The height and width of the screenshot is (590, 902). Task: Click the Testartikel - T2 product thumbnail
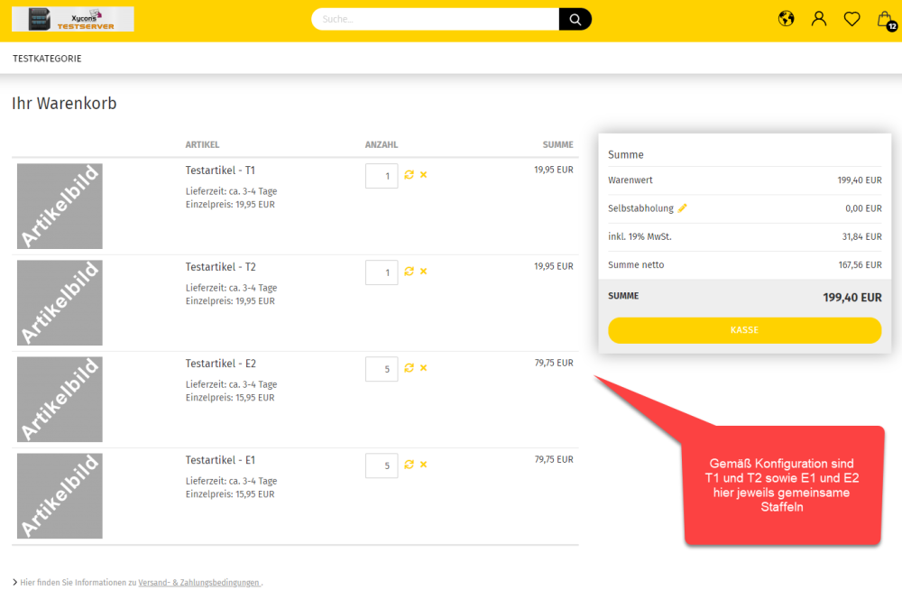tap(60, 303)
